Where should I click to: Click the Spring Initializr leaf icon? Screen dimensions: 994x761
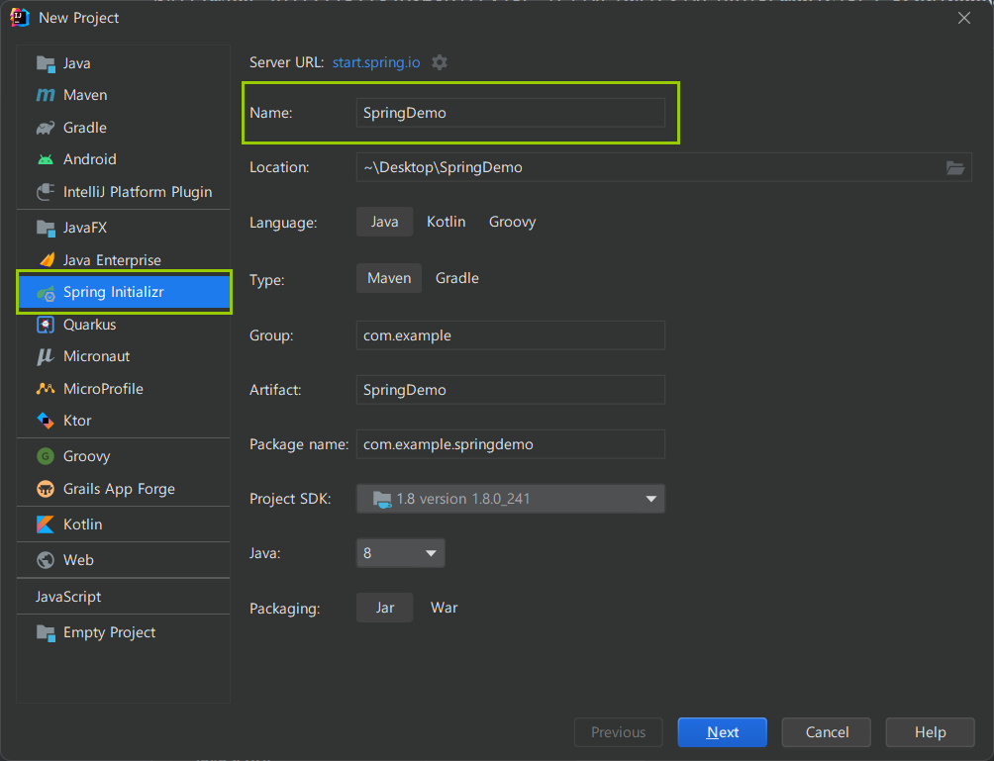point(46,293)
